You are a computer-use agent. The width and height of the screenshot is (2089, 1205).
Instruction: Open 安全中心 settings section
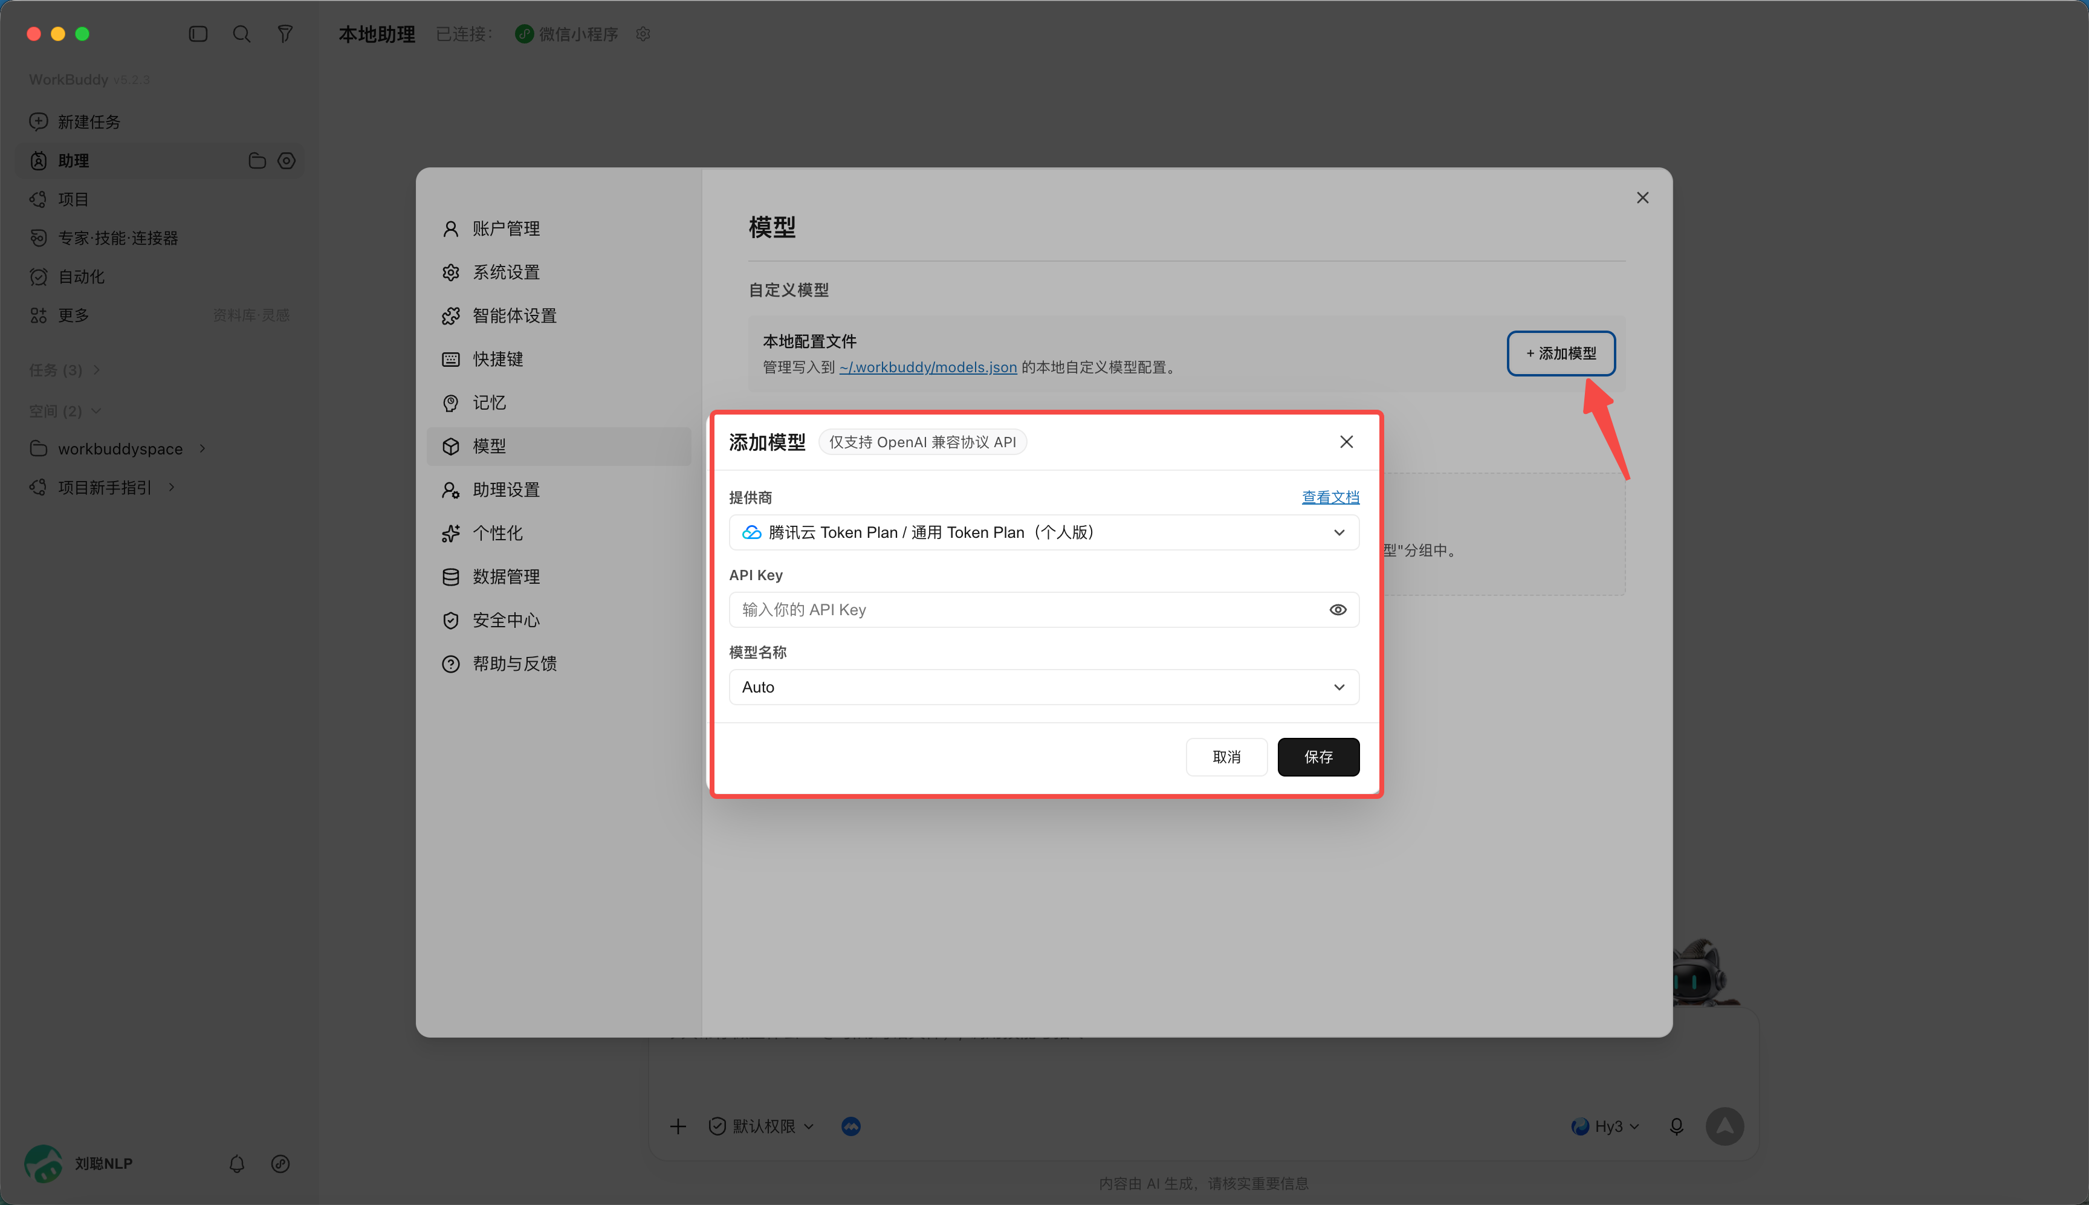(560, 620)
